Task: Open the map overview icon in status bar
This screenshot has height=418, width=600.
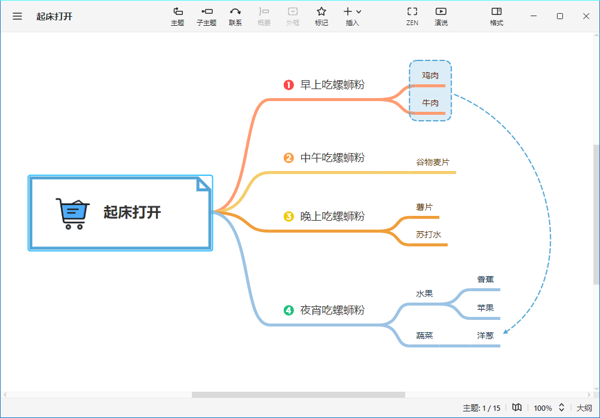Action: click(x=517, y=408)
